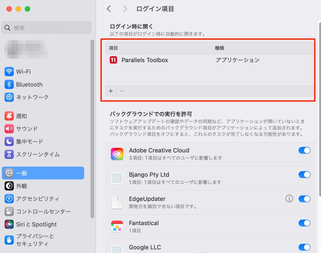This screenshot has height=253, width=321.
Task: Open Siri と Spotlight settings
Action: [36, 224]
